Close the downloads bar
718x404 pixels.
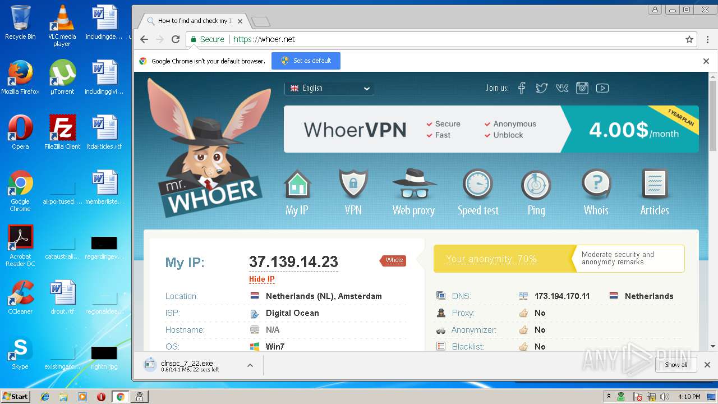pyautogui.click(x=707, y=365)
